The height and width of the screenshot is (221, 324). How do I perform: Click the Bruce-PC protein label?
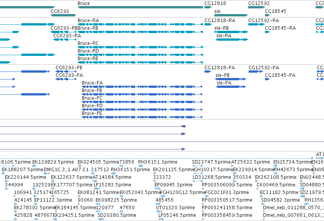(x=92, y=98)
